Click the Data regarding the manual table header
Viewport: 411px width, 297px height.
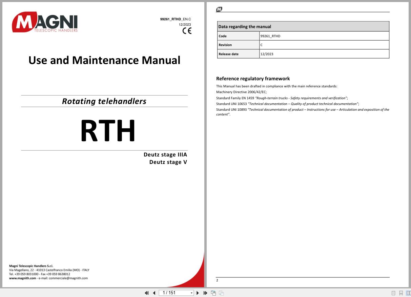coord(303,26)
